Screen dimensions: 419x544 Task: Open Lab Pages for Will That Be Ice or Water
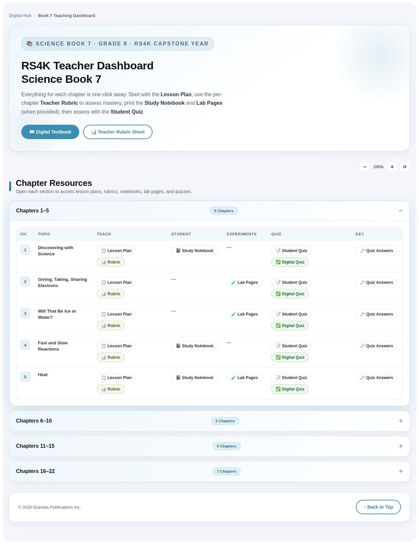click(x=245, y=314)
